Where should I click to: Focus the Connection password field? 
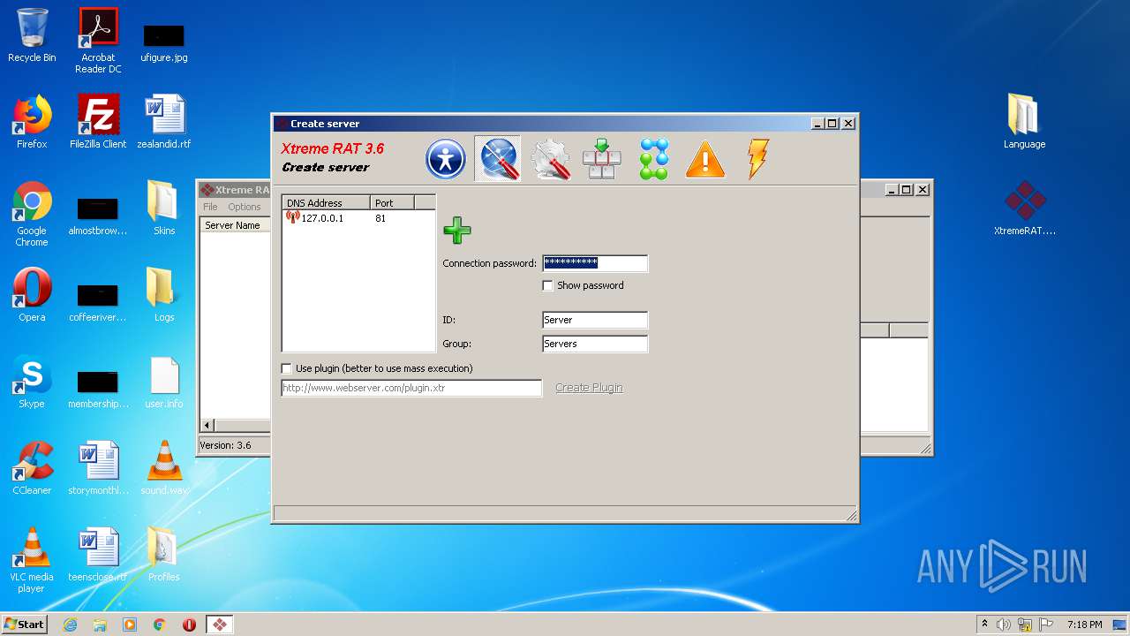pos(595,262)
